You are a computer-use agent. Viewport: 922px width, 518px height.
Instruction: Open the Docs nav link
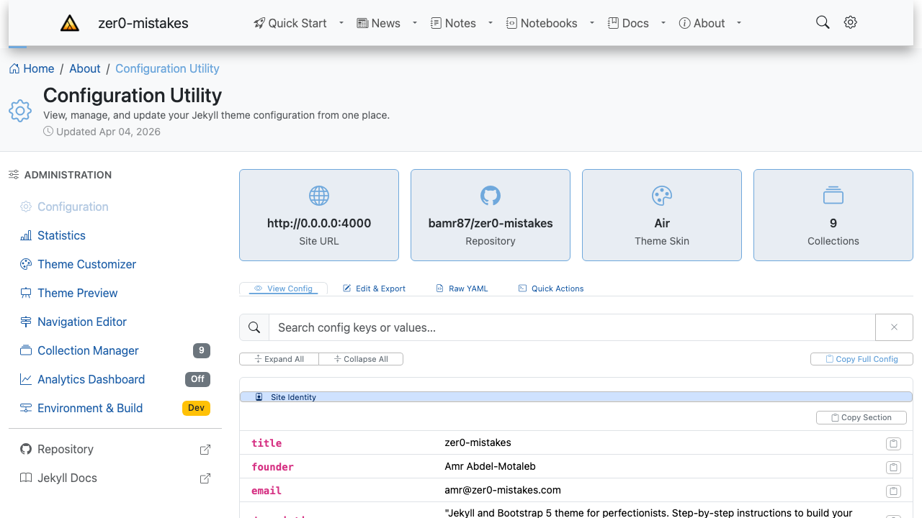(628, 23)
